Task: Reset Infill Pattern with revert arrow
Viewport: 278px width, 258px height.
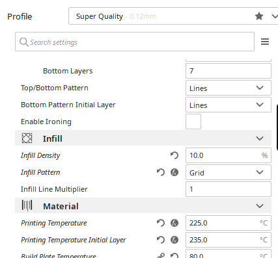Action: (161, 172)
